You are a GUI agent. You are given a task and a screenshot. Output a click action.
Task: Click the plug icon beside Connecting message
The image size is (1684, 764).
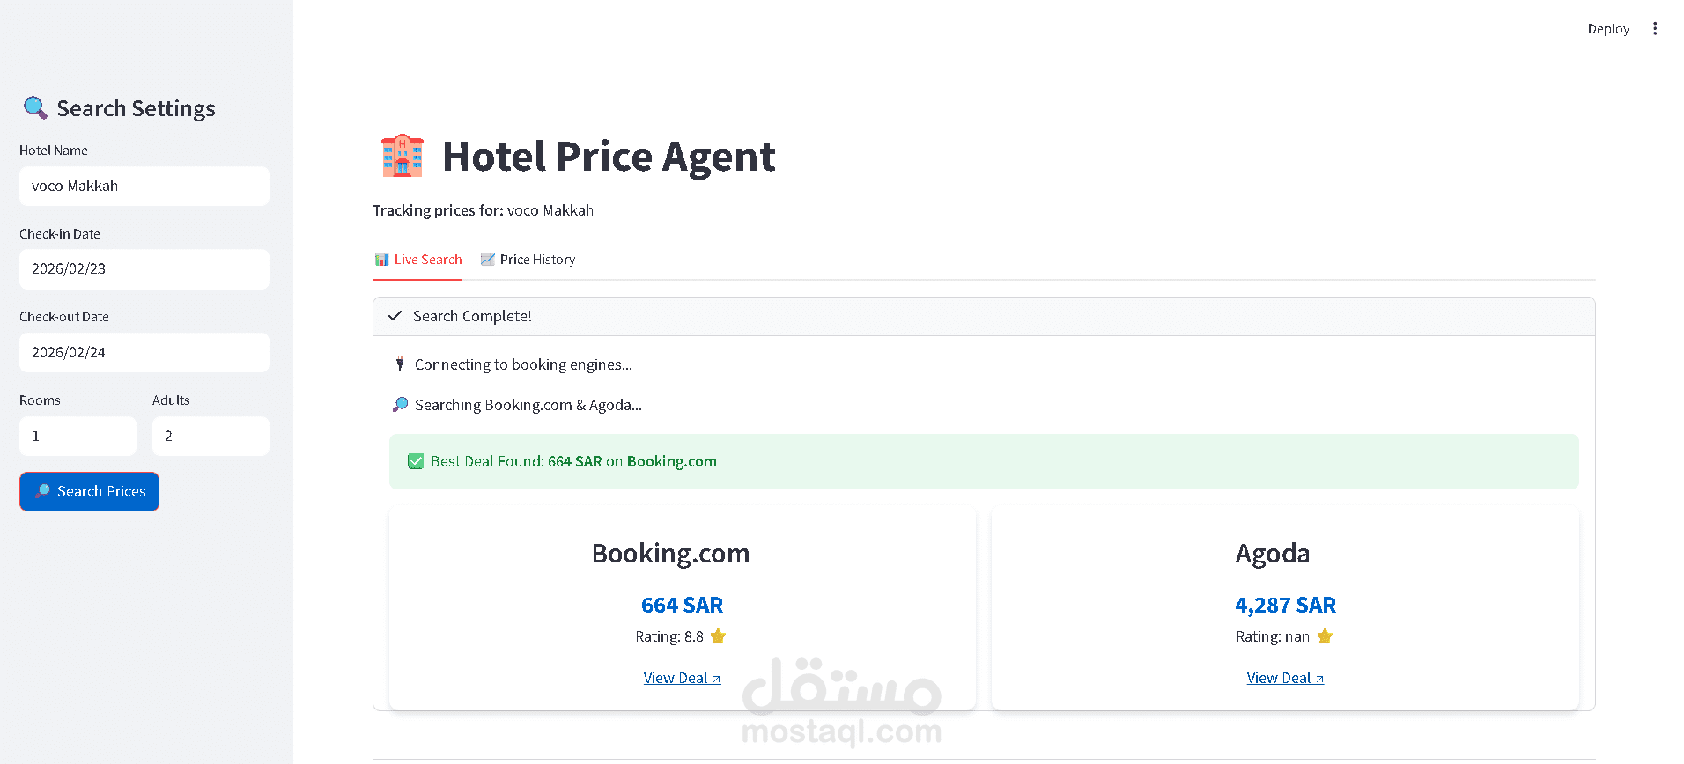[x=400, y=364]
